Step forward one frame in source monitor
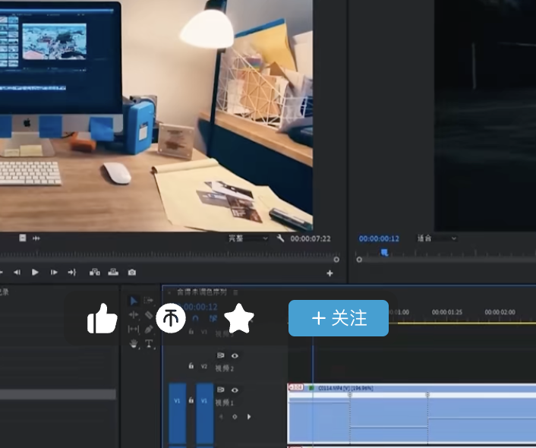 coord(54,273)
